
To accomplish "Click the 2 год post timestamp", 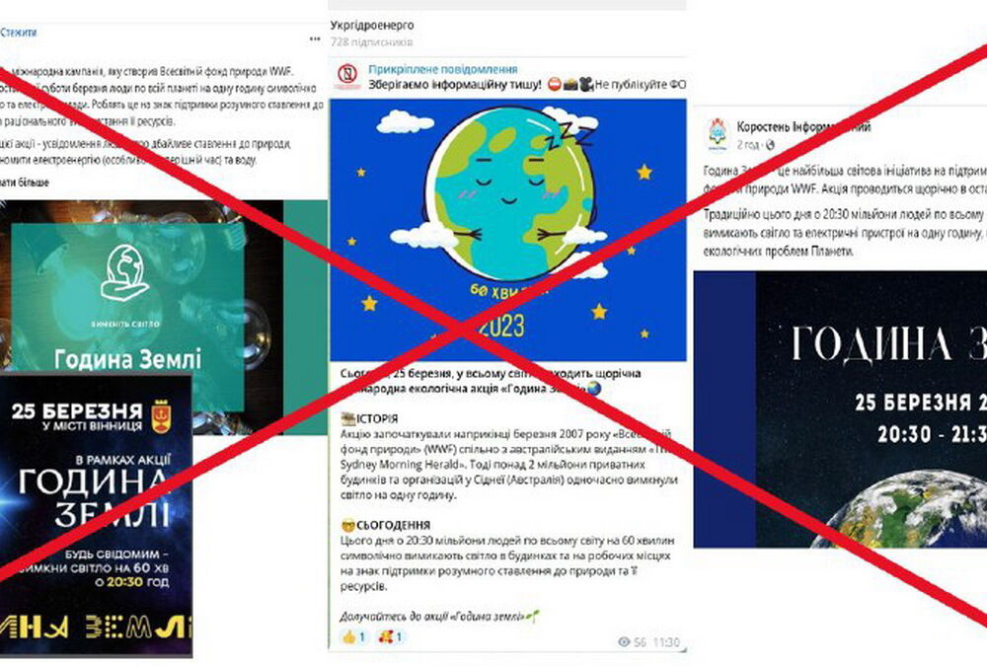I will (748, 145).
